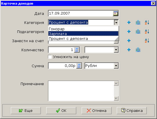
Task: Open the units tree editor in the Количество row
Action: click(138, 50)
